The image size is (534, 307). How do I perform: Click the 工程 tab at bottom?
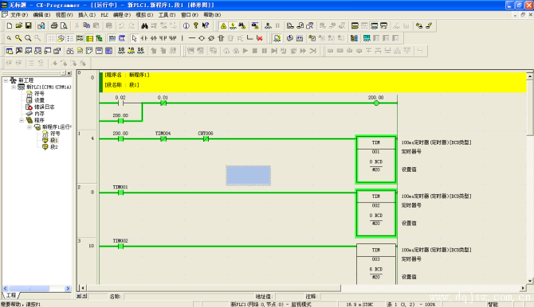click(x=11, y=295)
